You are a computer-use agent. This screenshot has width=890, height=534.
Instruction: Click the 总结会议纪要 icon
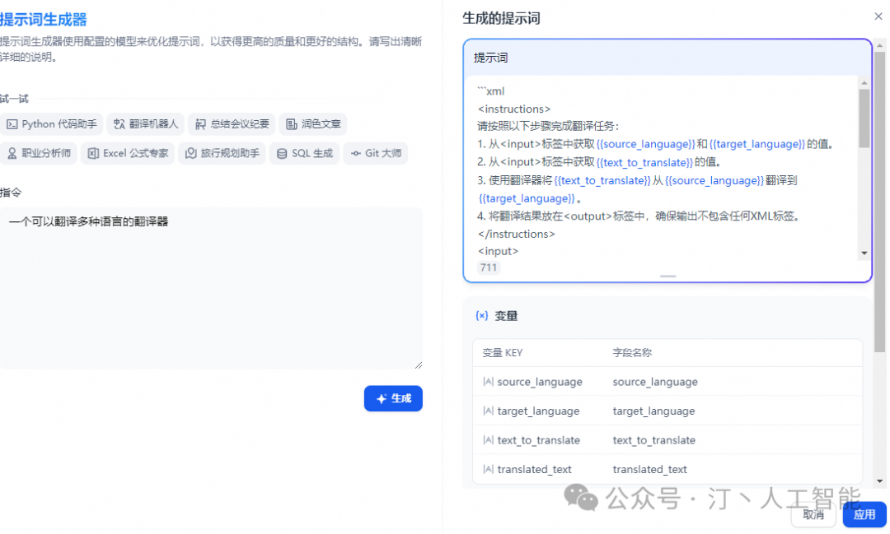tap(200, 124)
